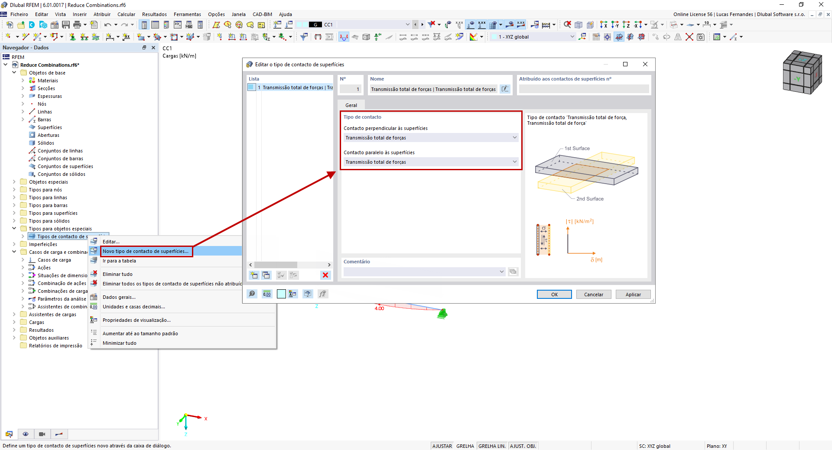Click the copy-item icon below the Lista panel

[x=266, y=275]
